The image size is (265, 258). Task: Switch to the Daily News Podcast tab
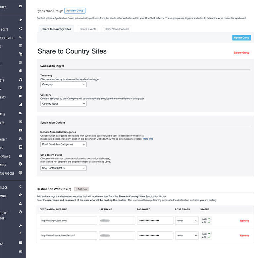coord(117,29)
